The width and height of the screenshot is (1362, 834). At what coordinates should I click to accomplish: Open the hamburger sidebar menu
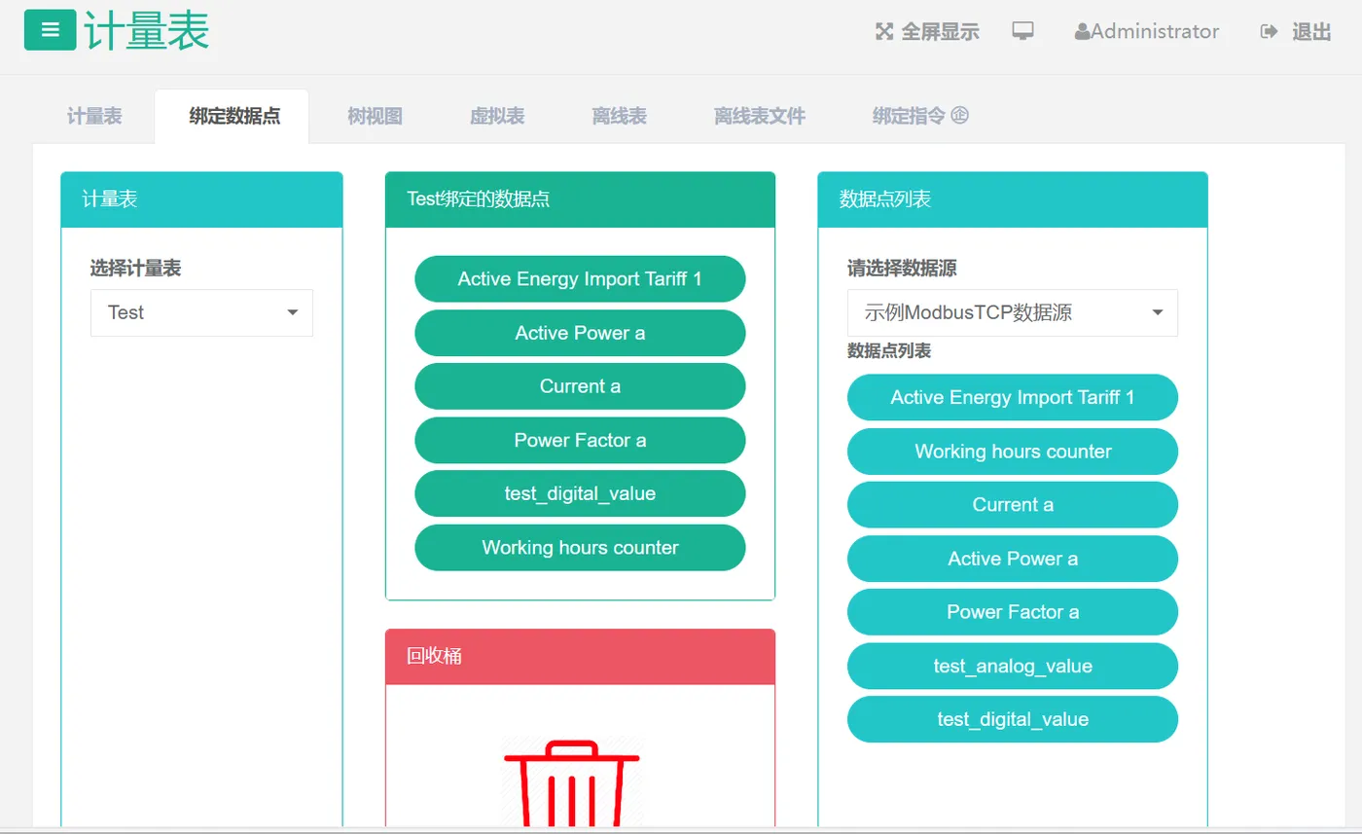point(50,29)
